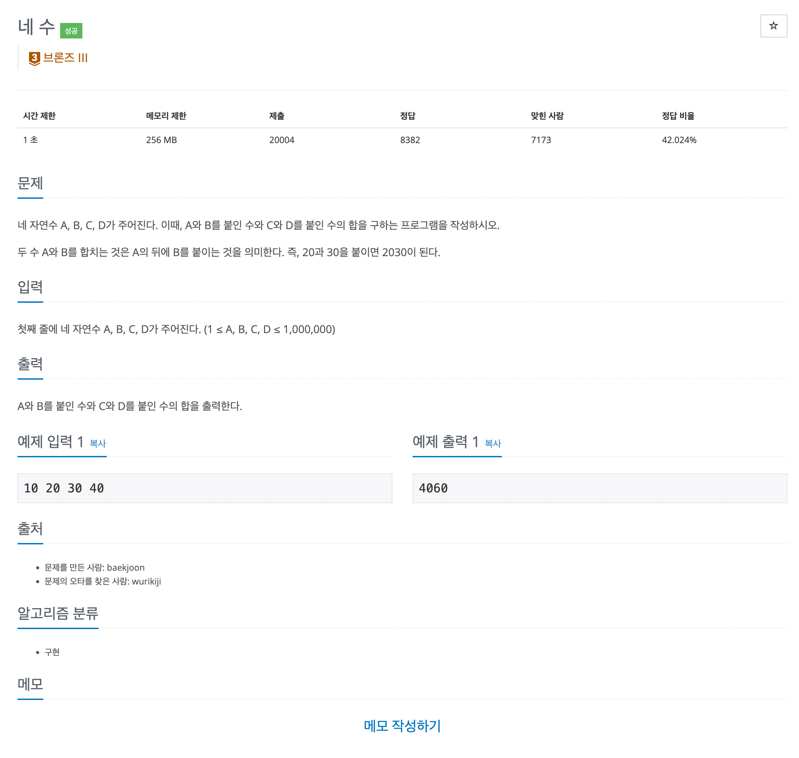Open baekjoon author profile link
The height and width of the screenshot is (758, 799).
click(x=125, y=567)
